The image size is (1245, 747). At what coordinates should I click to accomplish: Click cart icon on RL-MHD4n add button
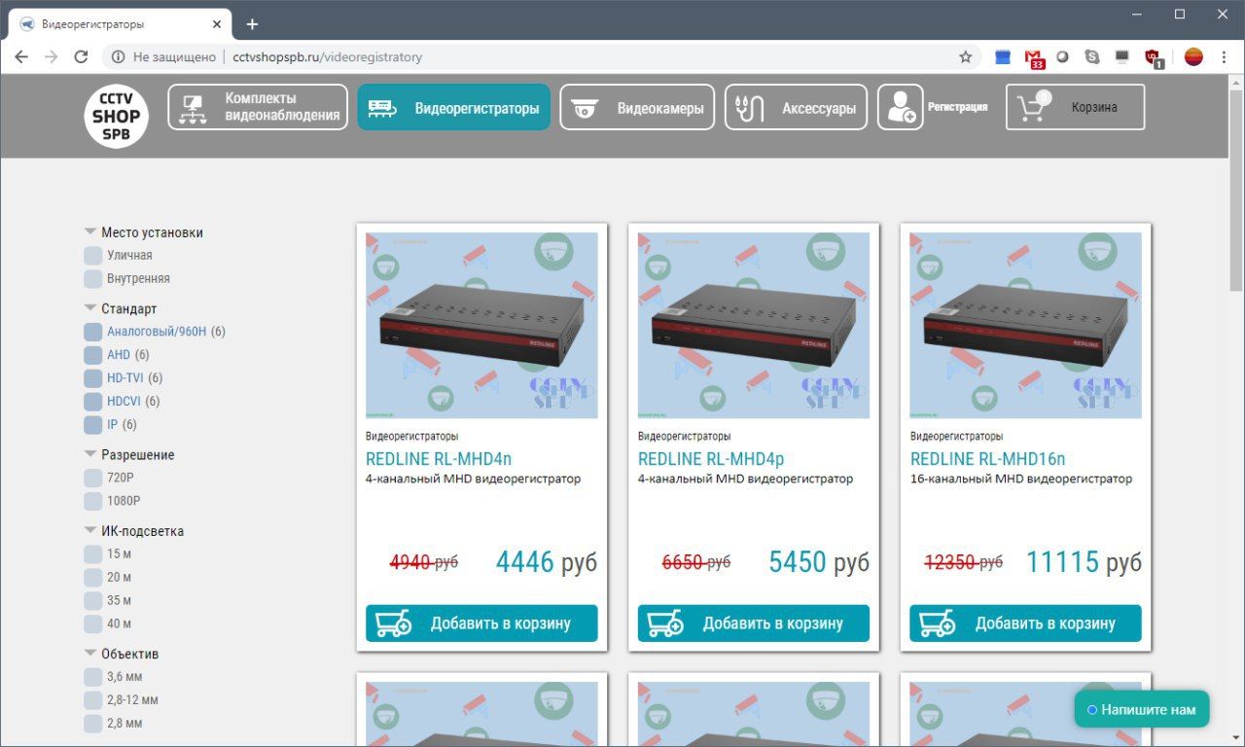[x=393, y=623]
